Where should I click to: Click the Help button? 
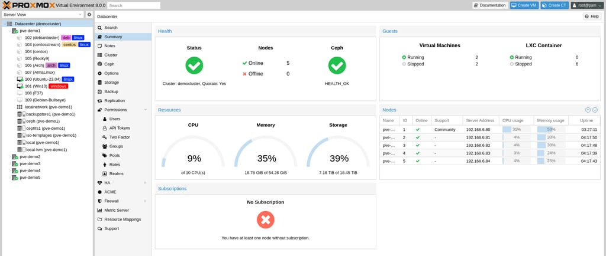[x=592, y=17]
